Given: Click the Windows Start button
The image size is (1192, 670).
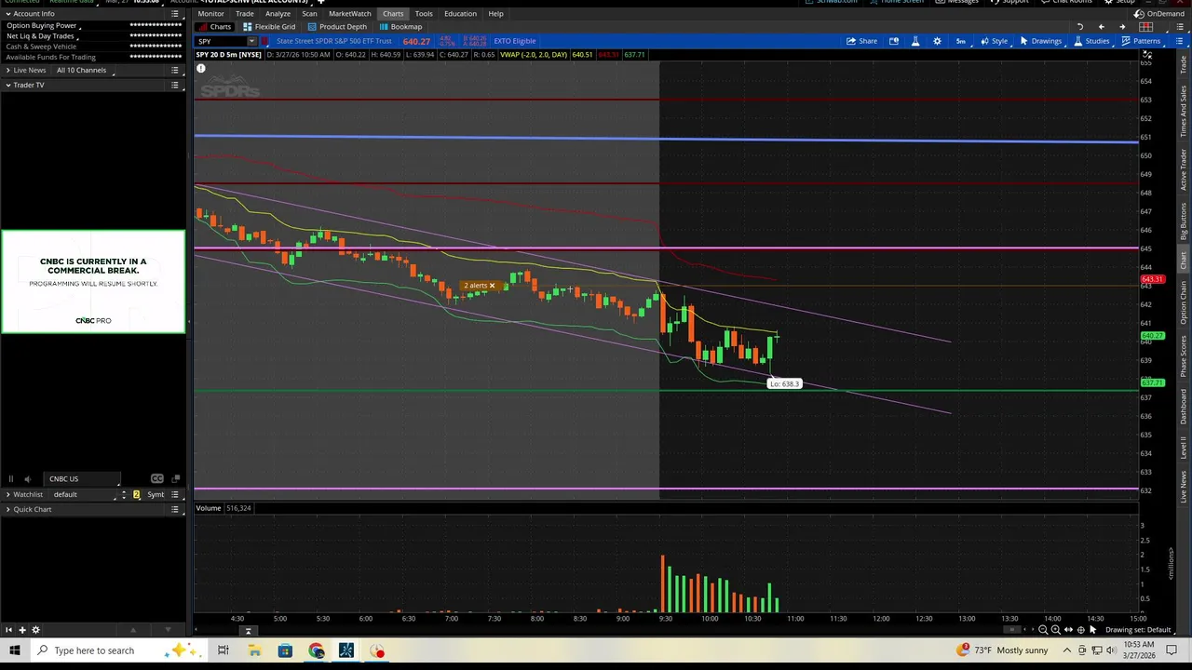Looking at the screenshot, I should coord(15,650).
